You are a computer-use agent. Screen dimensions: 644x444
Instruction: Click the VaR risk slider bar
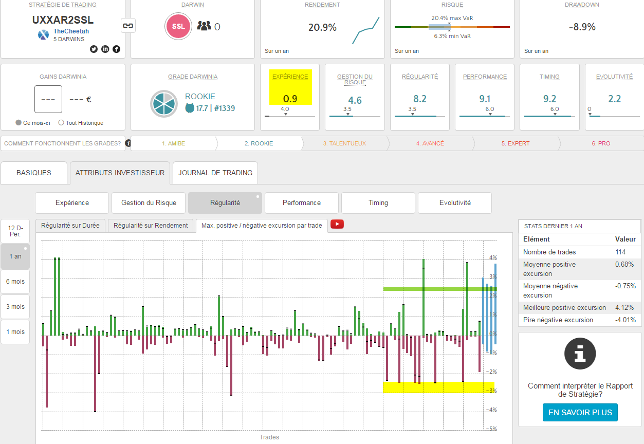click(x=451, y=27)
